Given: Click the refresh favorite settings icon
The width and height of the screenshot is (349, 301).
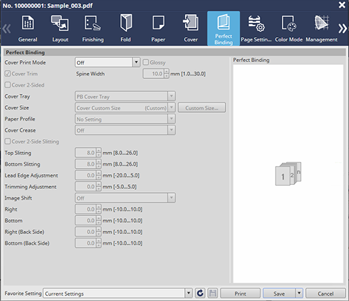Looking at the screenshot, I should [200, 293].
